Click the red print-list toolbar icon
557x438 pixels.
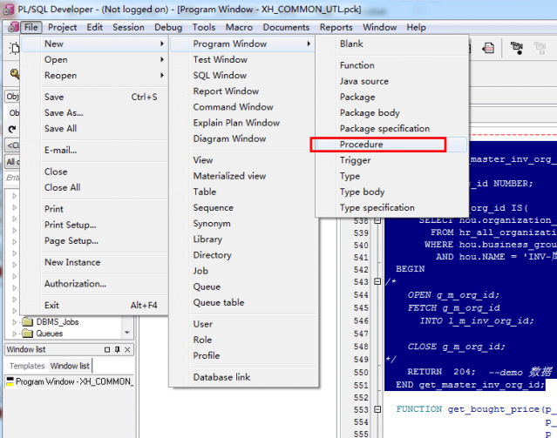click(488, 48)
